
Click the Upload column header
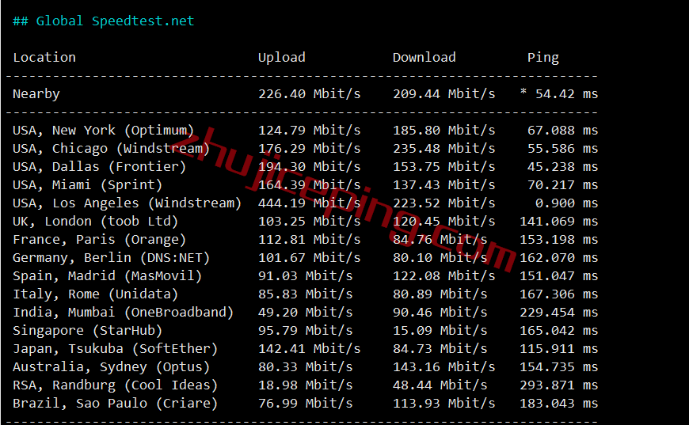(x=281, y=57)
